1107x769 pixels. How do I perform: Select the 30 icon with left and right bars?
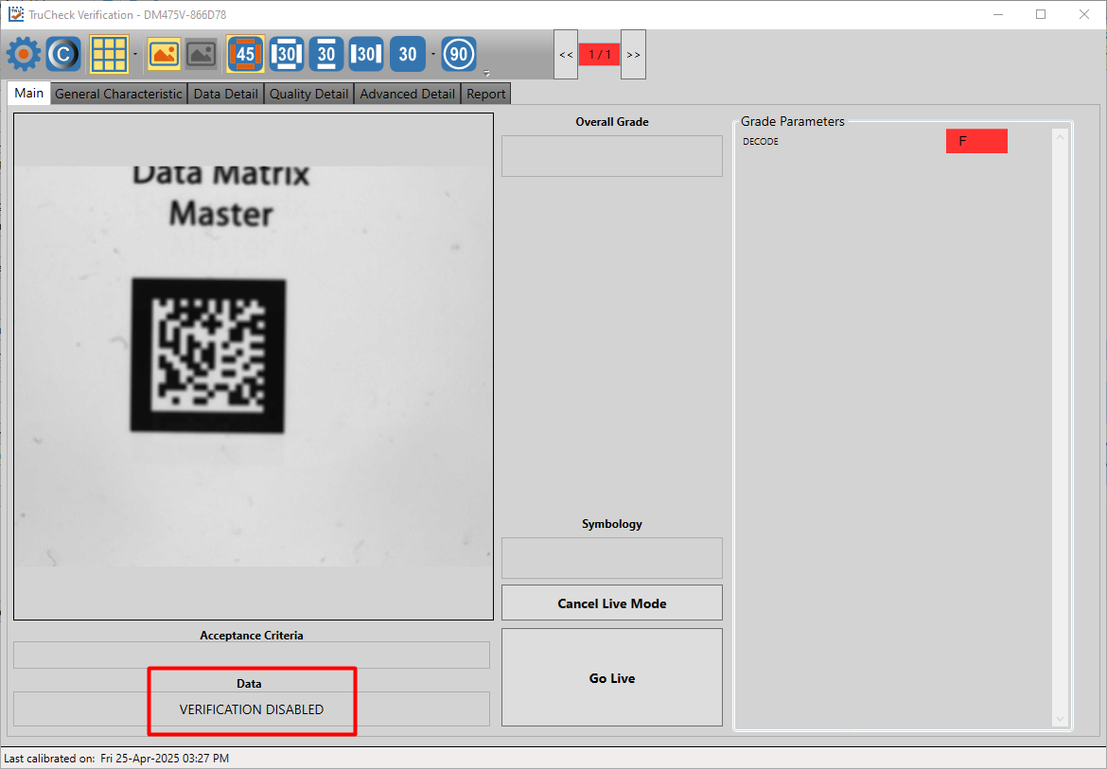click(x=366, y=54)
